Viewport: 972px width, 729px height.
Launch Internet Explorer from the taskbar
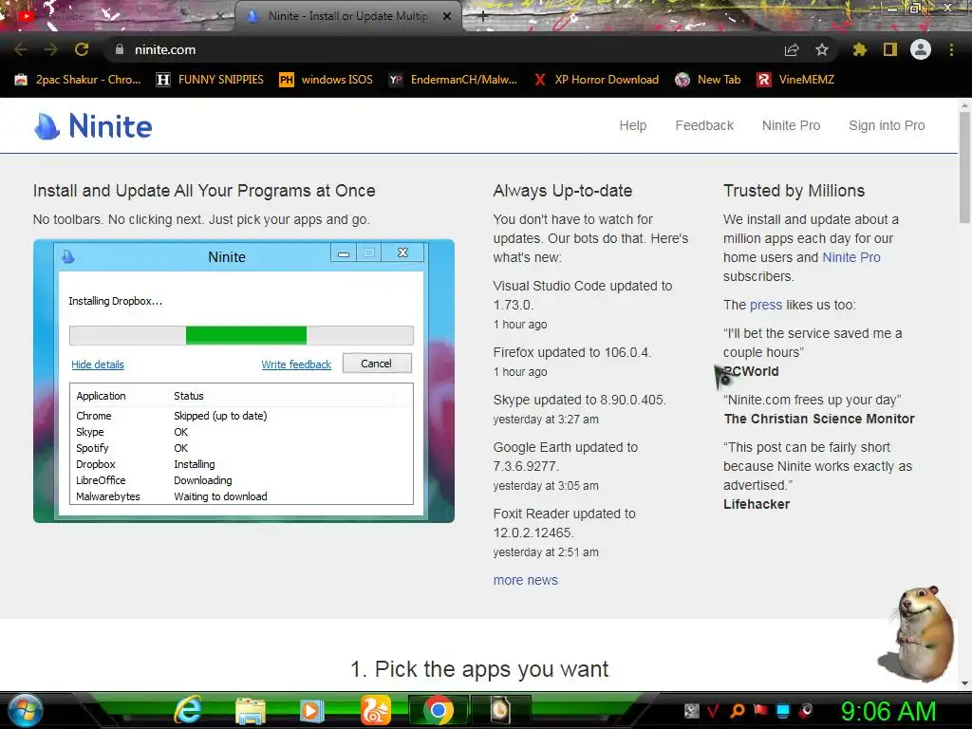188,710
